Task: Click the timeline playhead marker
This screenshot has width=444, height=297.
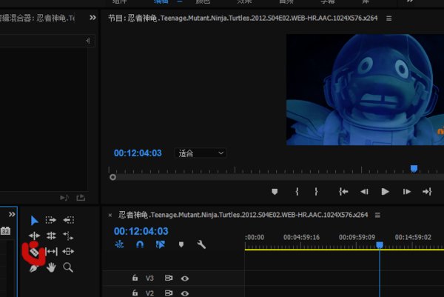Action: click(380, 244)
